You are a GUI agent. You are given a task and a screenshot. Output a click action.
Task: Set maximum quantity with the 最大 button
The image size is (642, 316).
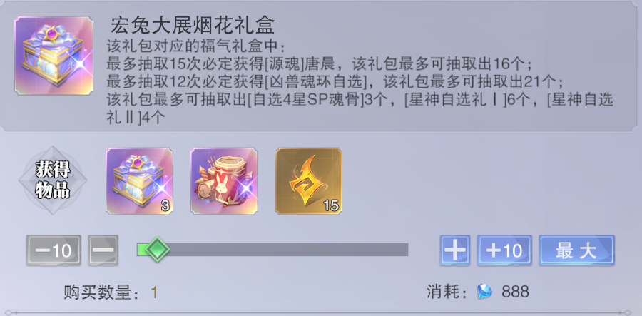coord(577,250)
